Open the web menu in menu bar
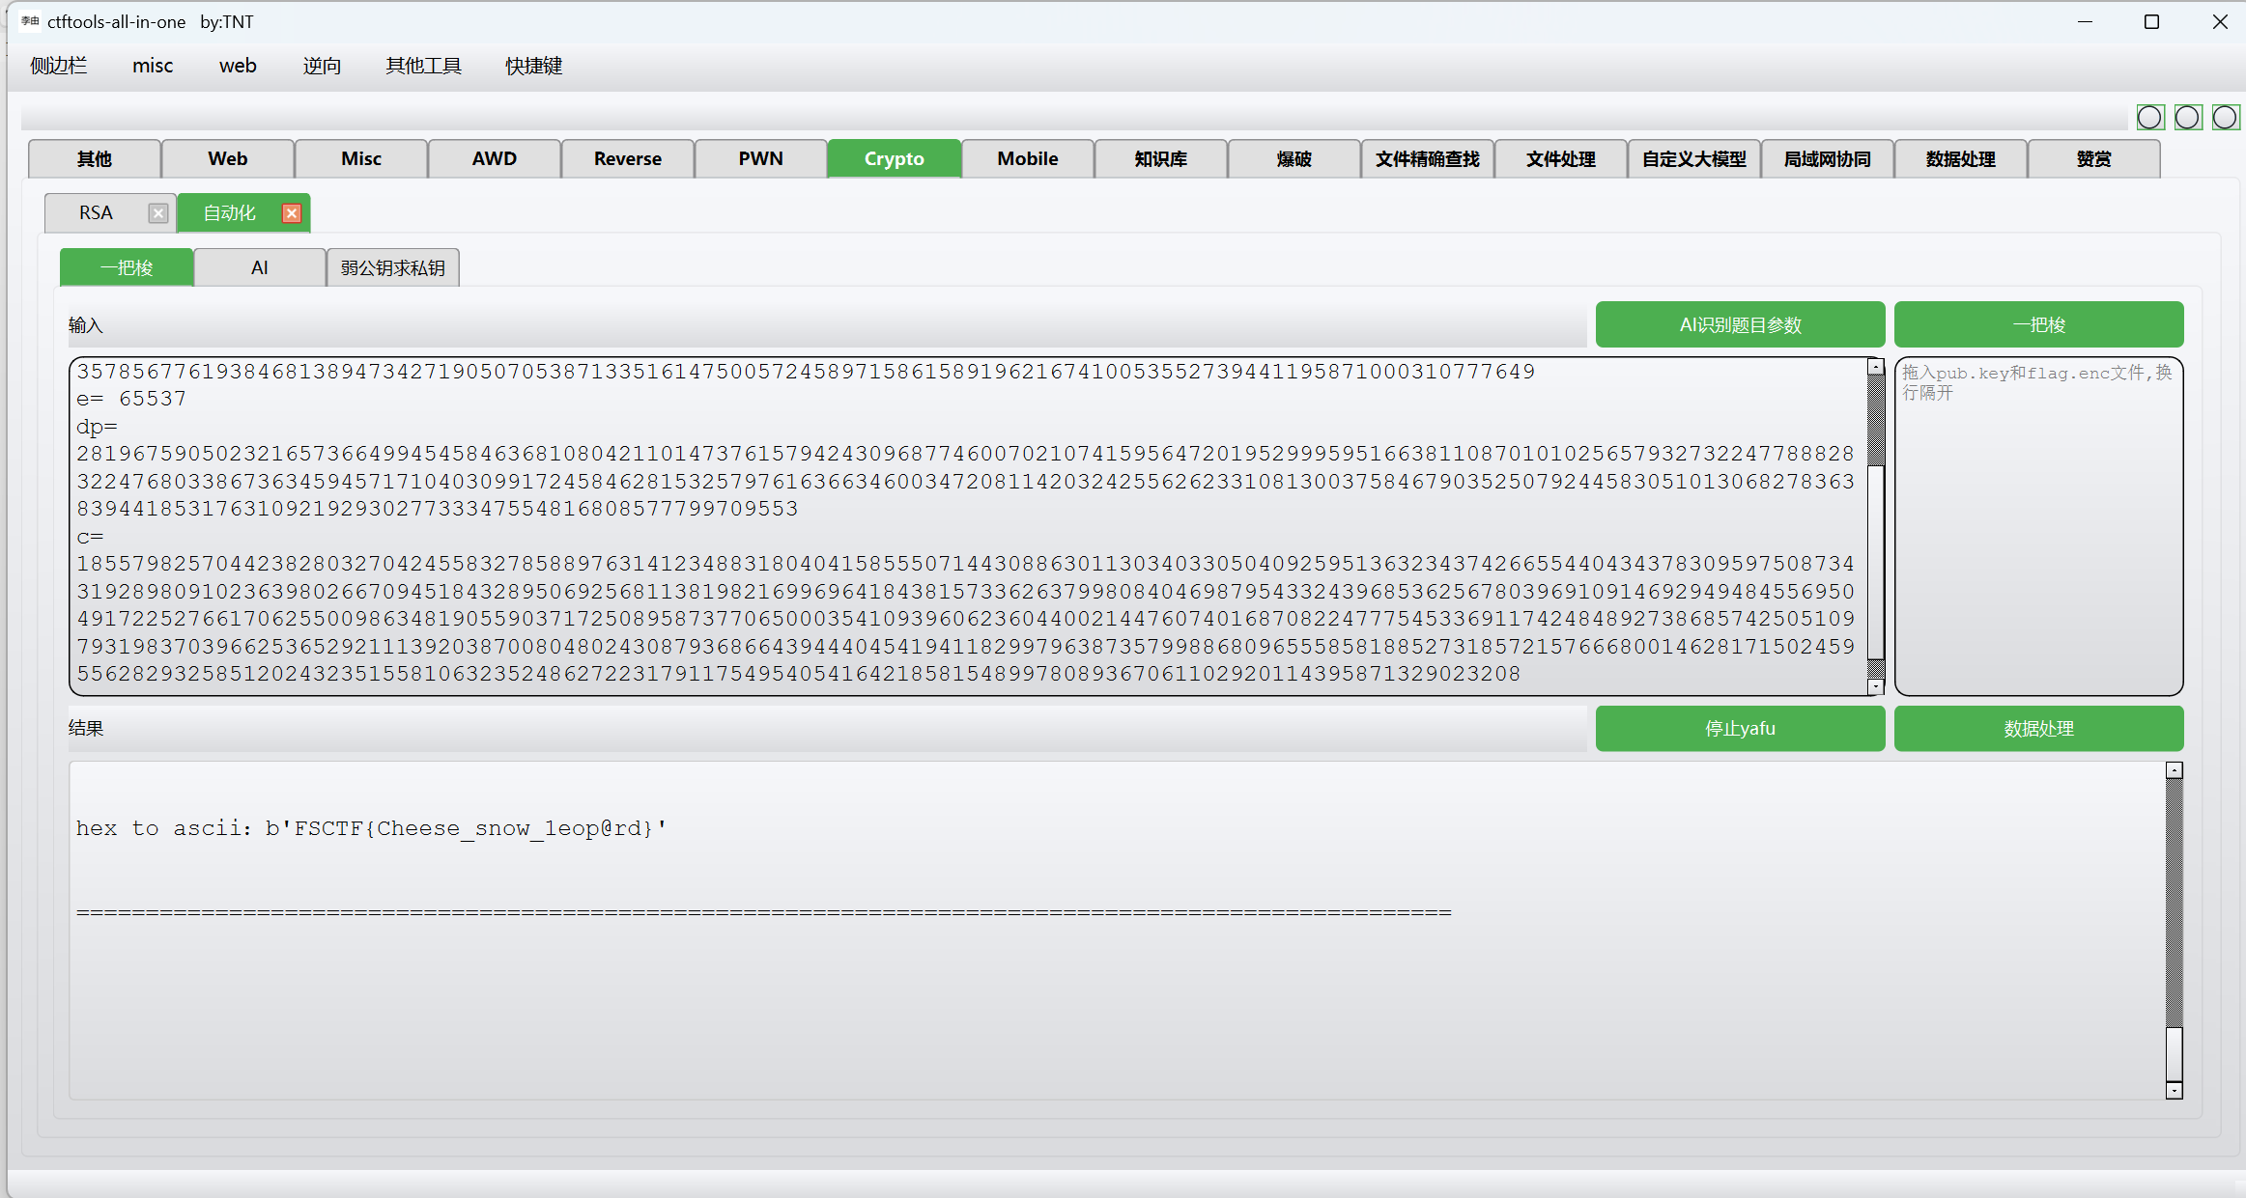The width and height of the screenshot is (2246, 1198). (238, 66)
